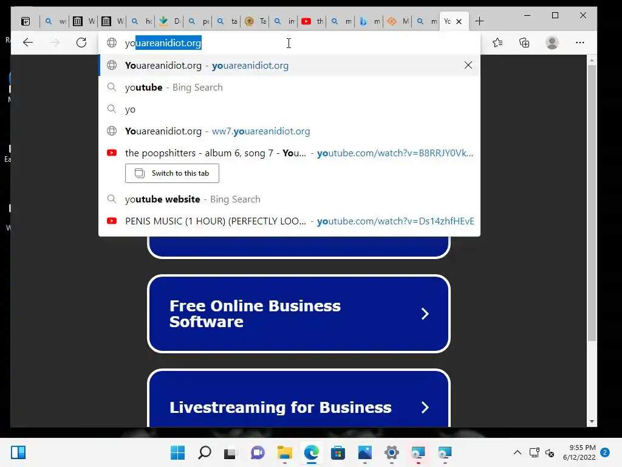Viewport: 622px width, 467px height.
Task: Click the scrollbar up arrow
Action: (x=592, y=61)
